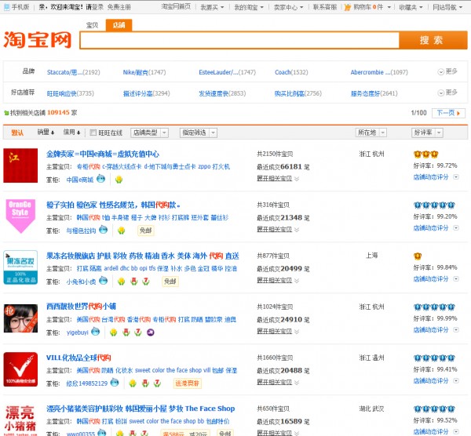Open red 江 shop thumbnail
Viewport: 471px width, 436px height.
(x=20, y=165)
